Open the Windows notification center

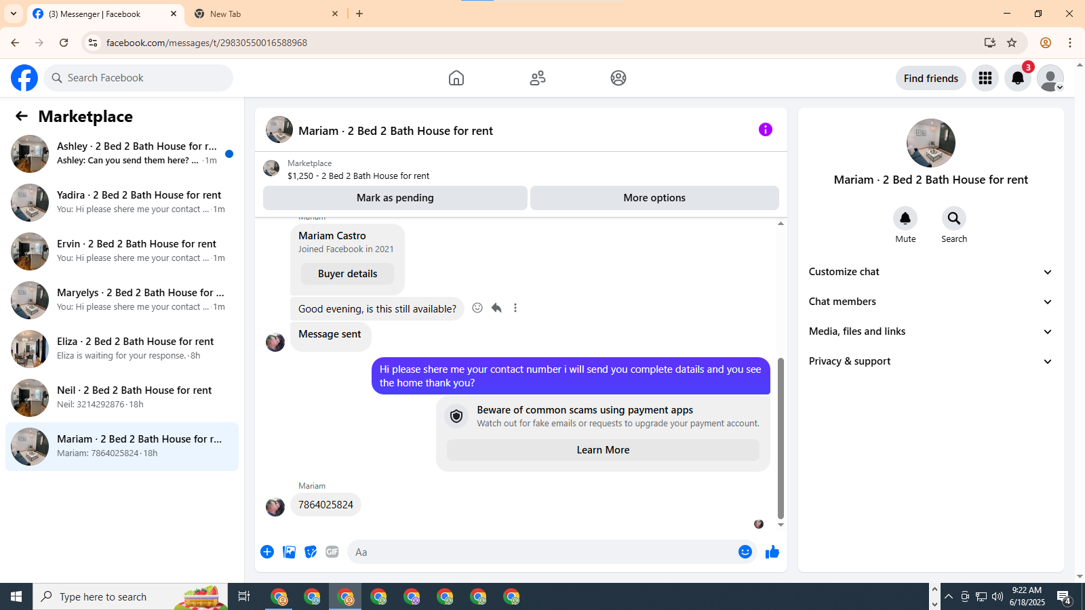pos(1063,597)
